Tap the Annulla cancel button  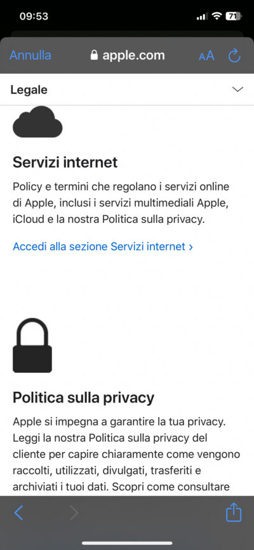coord(30,55)
